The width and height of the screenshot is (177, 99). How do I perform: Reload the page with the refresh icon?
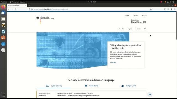(x=15, y=9)
